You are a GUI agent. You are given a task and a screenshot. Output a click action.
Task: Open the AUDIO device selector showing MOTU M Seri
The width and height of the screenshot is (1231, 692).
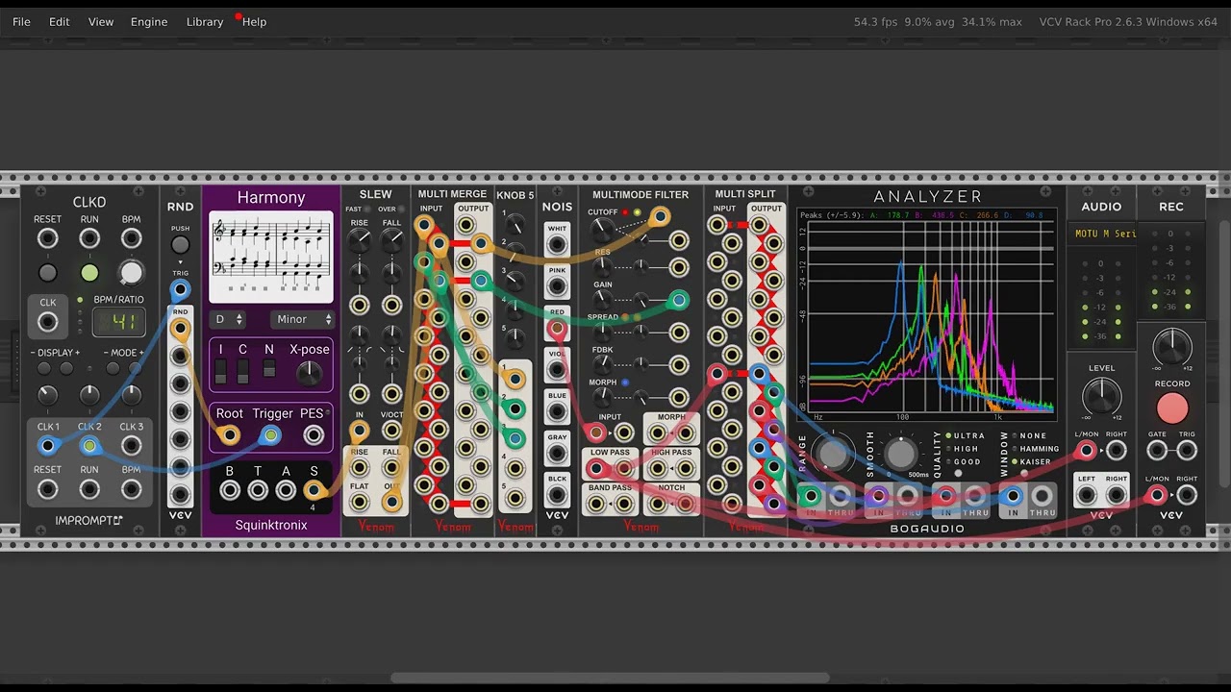(1101, 234)
